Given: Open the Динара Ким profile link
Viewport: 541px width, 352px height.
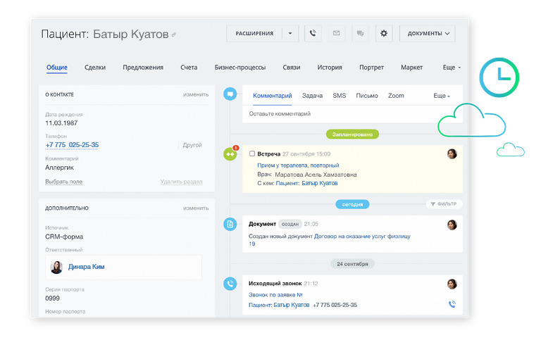Looking at the screenshot, I should tap(88, 268).
